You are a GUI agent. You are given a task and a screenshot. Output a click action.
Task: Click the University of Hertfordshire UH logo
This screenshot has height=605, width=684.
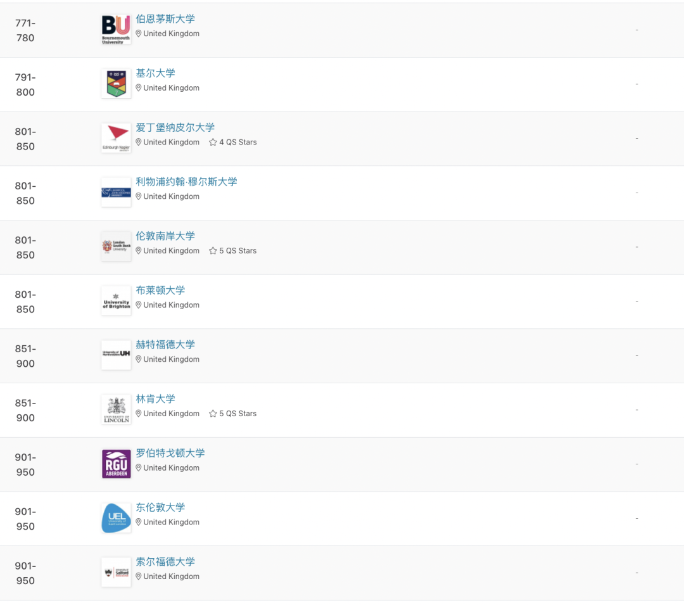(x=116, y=355)
